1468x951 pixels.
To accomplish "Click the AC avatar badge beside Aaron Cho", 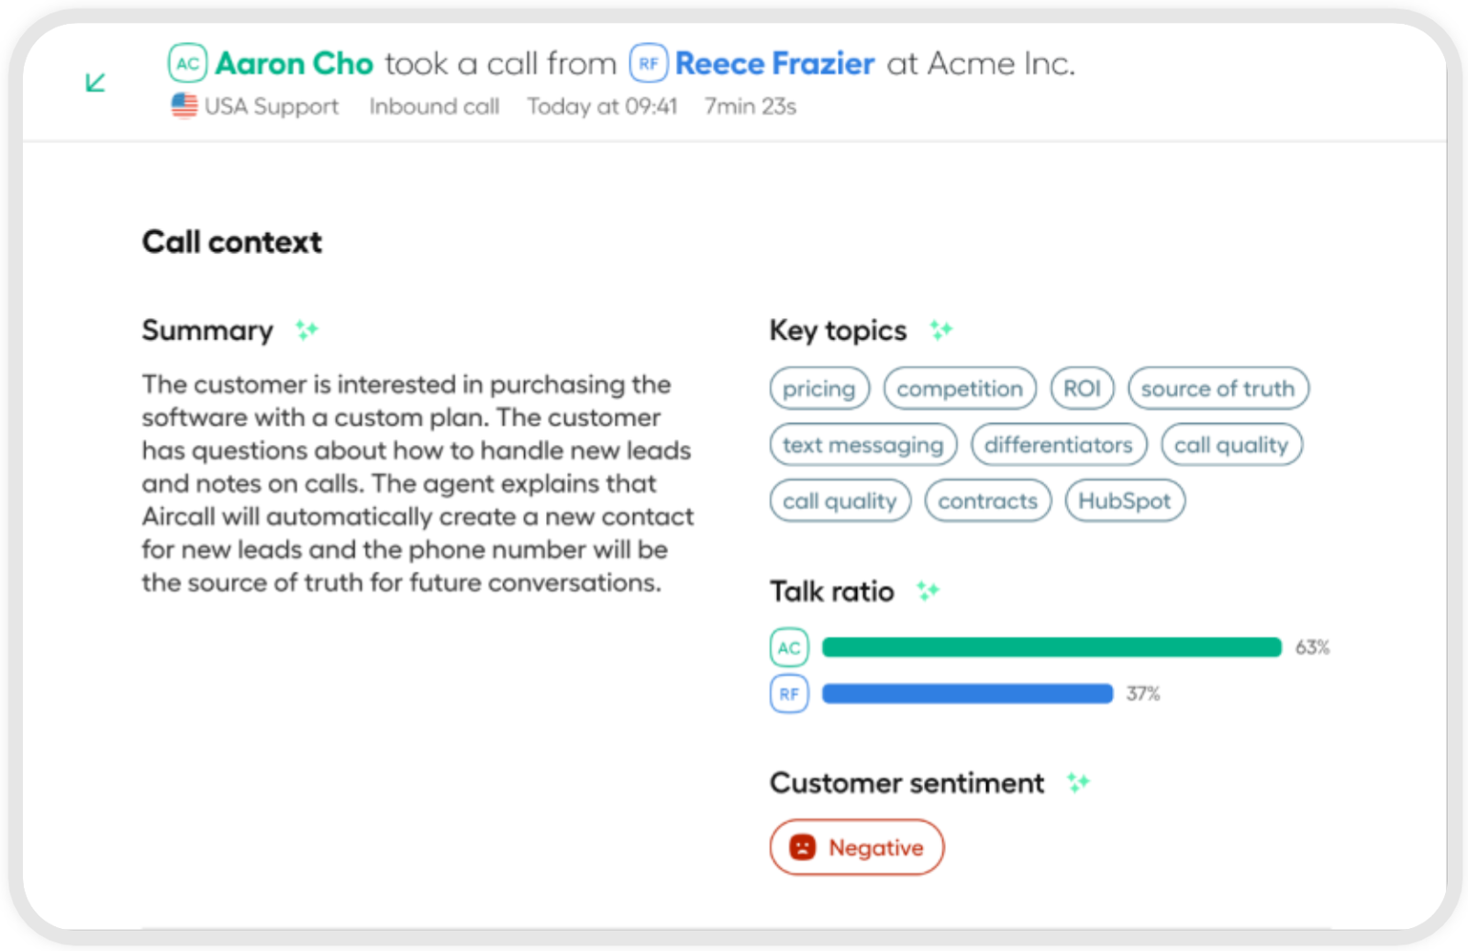I will coord(187,63).
